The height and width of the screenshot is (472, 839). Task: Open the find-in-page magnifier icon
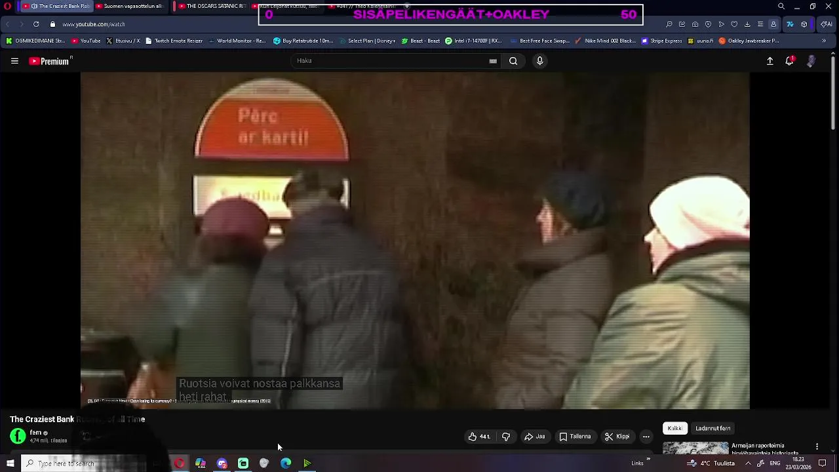click(x=669, y=24)
